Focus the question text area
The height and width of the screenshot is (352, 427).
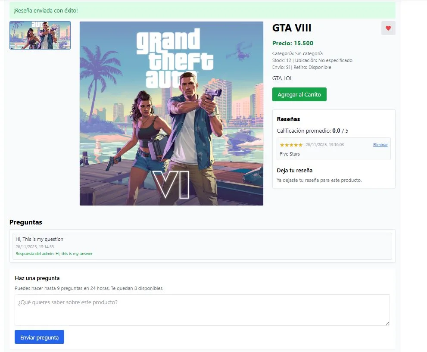(x=202, y=310)
